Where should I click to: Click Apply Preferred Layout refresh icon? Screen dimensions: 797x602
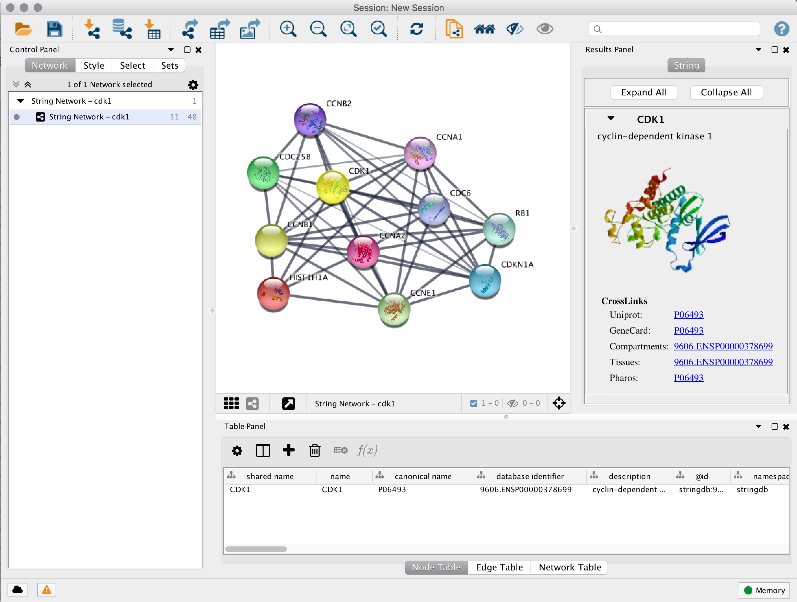pyautogui.click(x=416, y=29)
